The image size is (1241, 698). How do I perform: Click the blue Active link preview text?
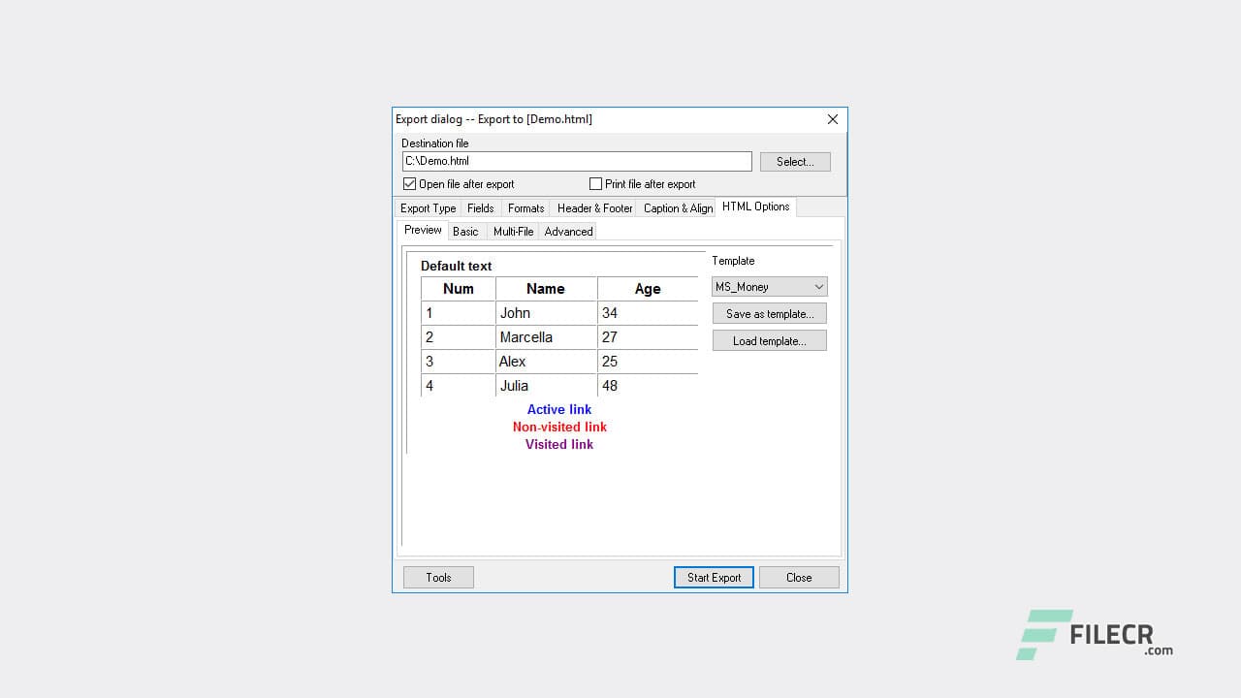559,409
